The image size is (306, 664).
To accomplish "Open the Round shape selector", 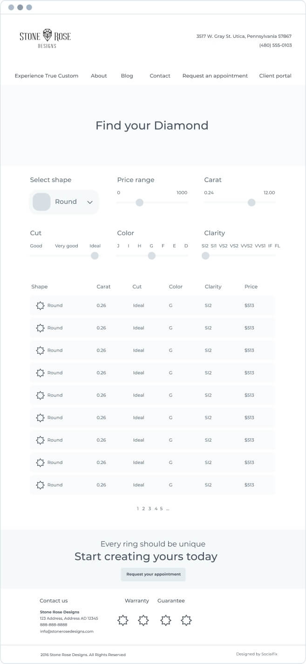I will [64, 202].
